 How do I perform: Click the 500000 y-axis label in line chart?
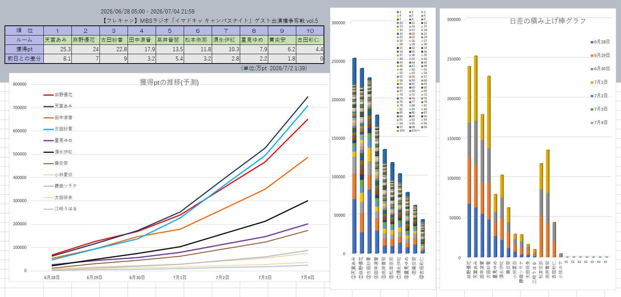click(x=20, y=154)
